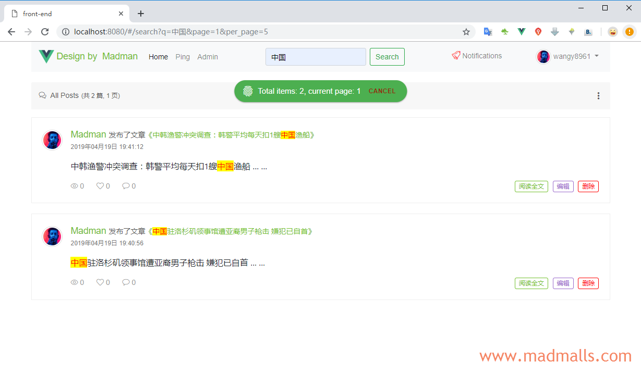Click the Search button
This screenshot has height=374, width=641.
point(387,56)
